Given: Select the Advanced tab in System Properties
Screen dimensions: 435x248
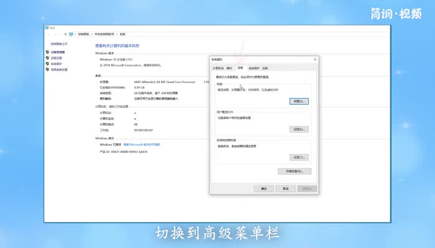Looking at the screenshot, I should point(240,68).
